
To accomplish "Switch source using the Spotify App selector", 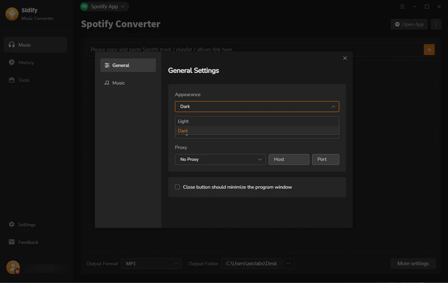I will [104, 7].
